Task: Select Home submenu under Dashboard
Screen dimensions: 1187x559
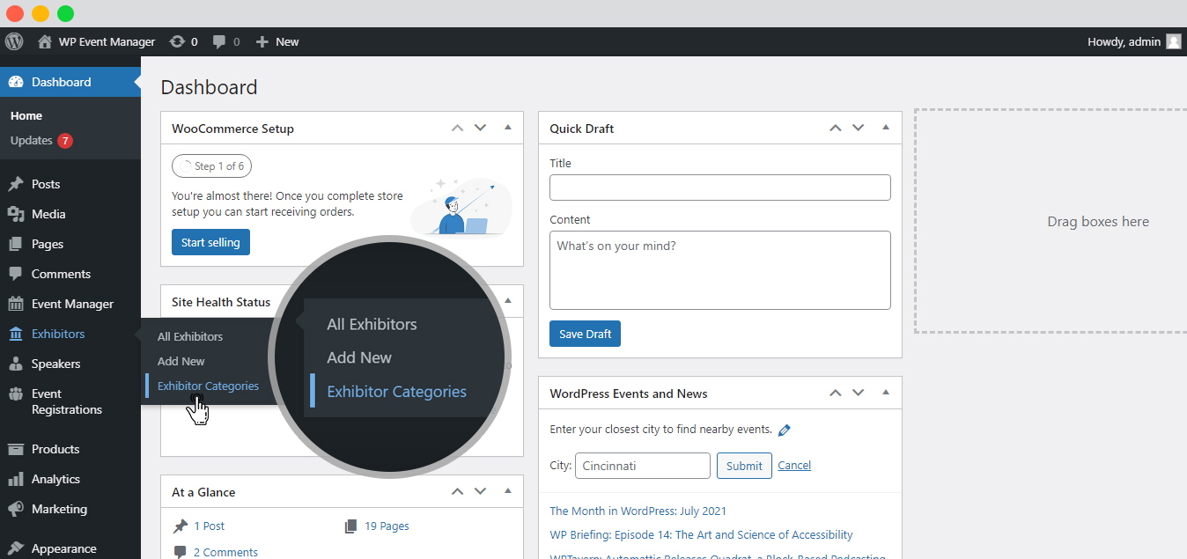Action: 26,115
